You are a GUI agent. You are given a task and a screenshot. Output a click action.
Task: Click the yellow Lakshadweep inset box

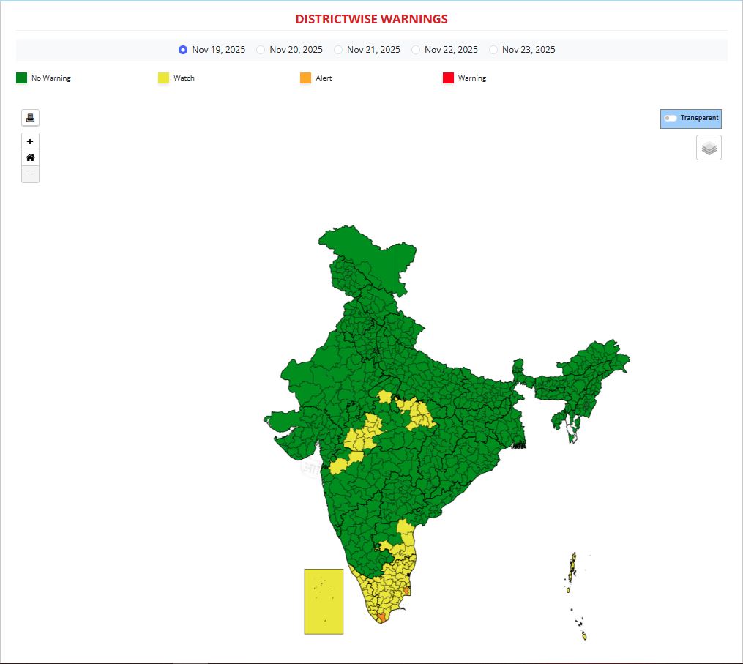(x=324, y=601)
